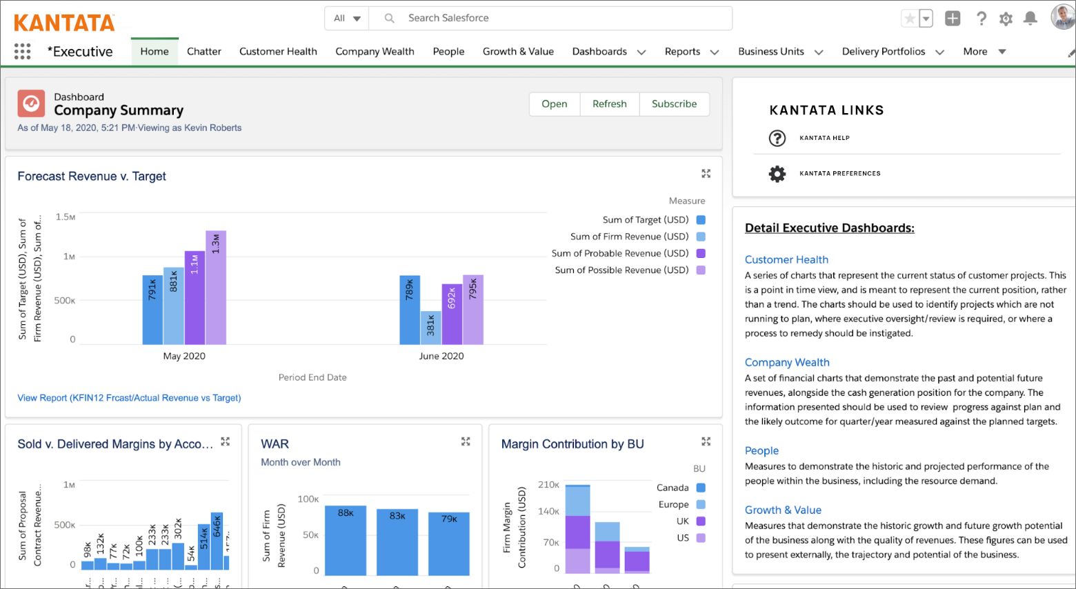The height and width of the screenshot is (589, 1076).
Task: Expand the Reports tab chevron
Action: (x=715, y=52)
